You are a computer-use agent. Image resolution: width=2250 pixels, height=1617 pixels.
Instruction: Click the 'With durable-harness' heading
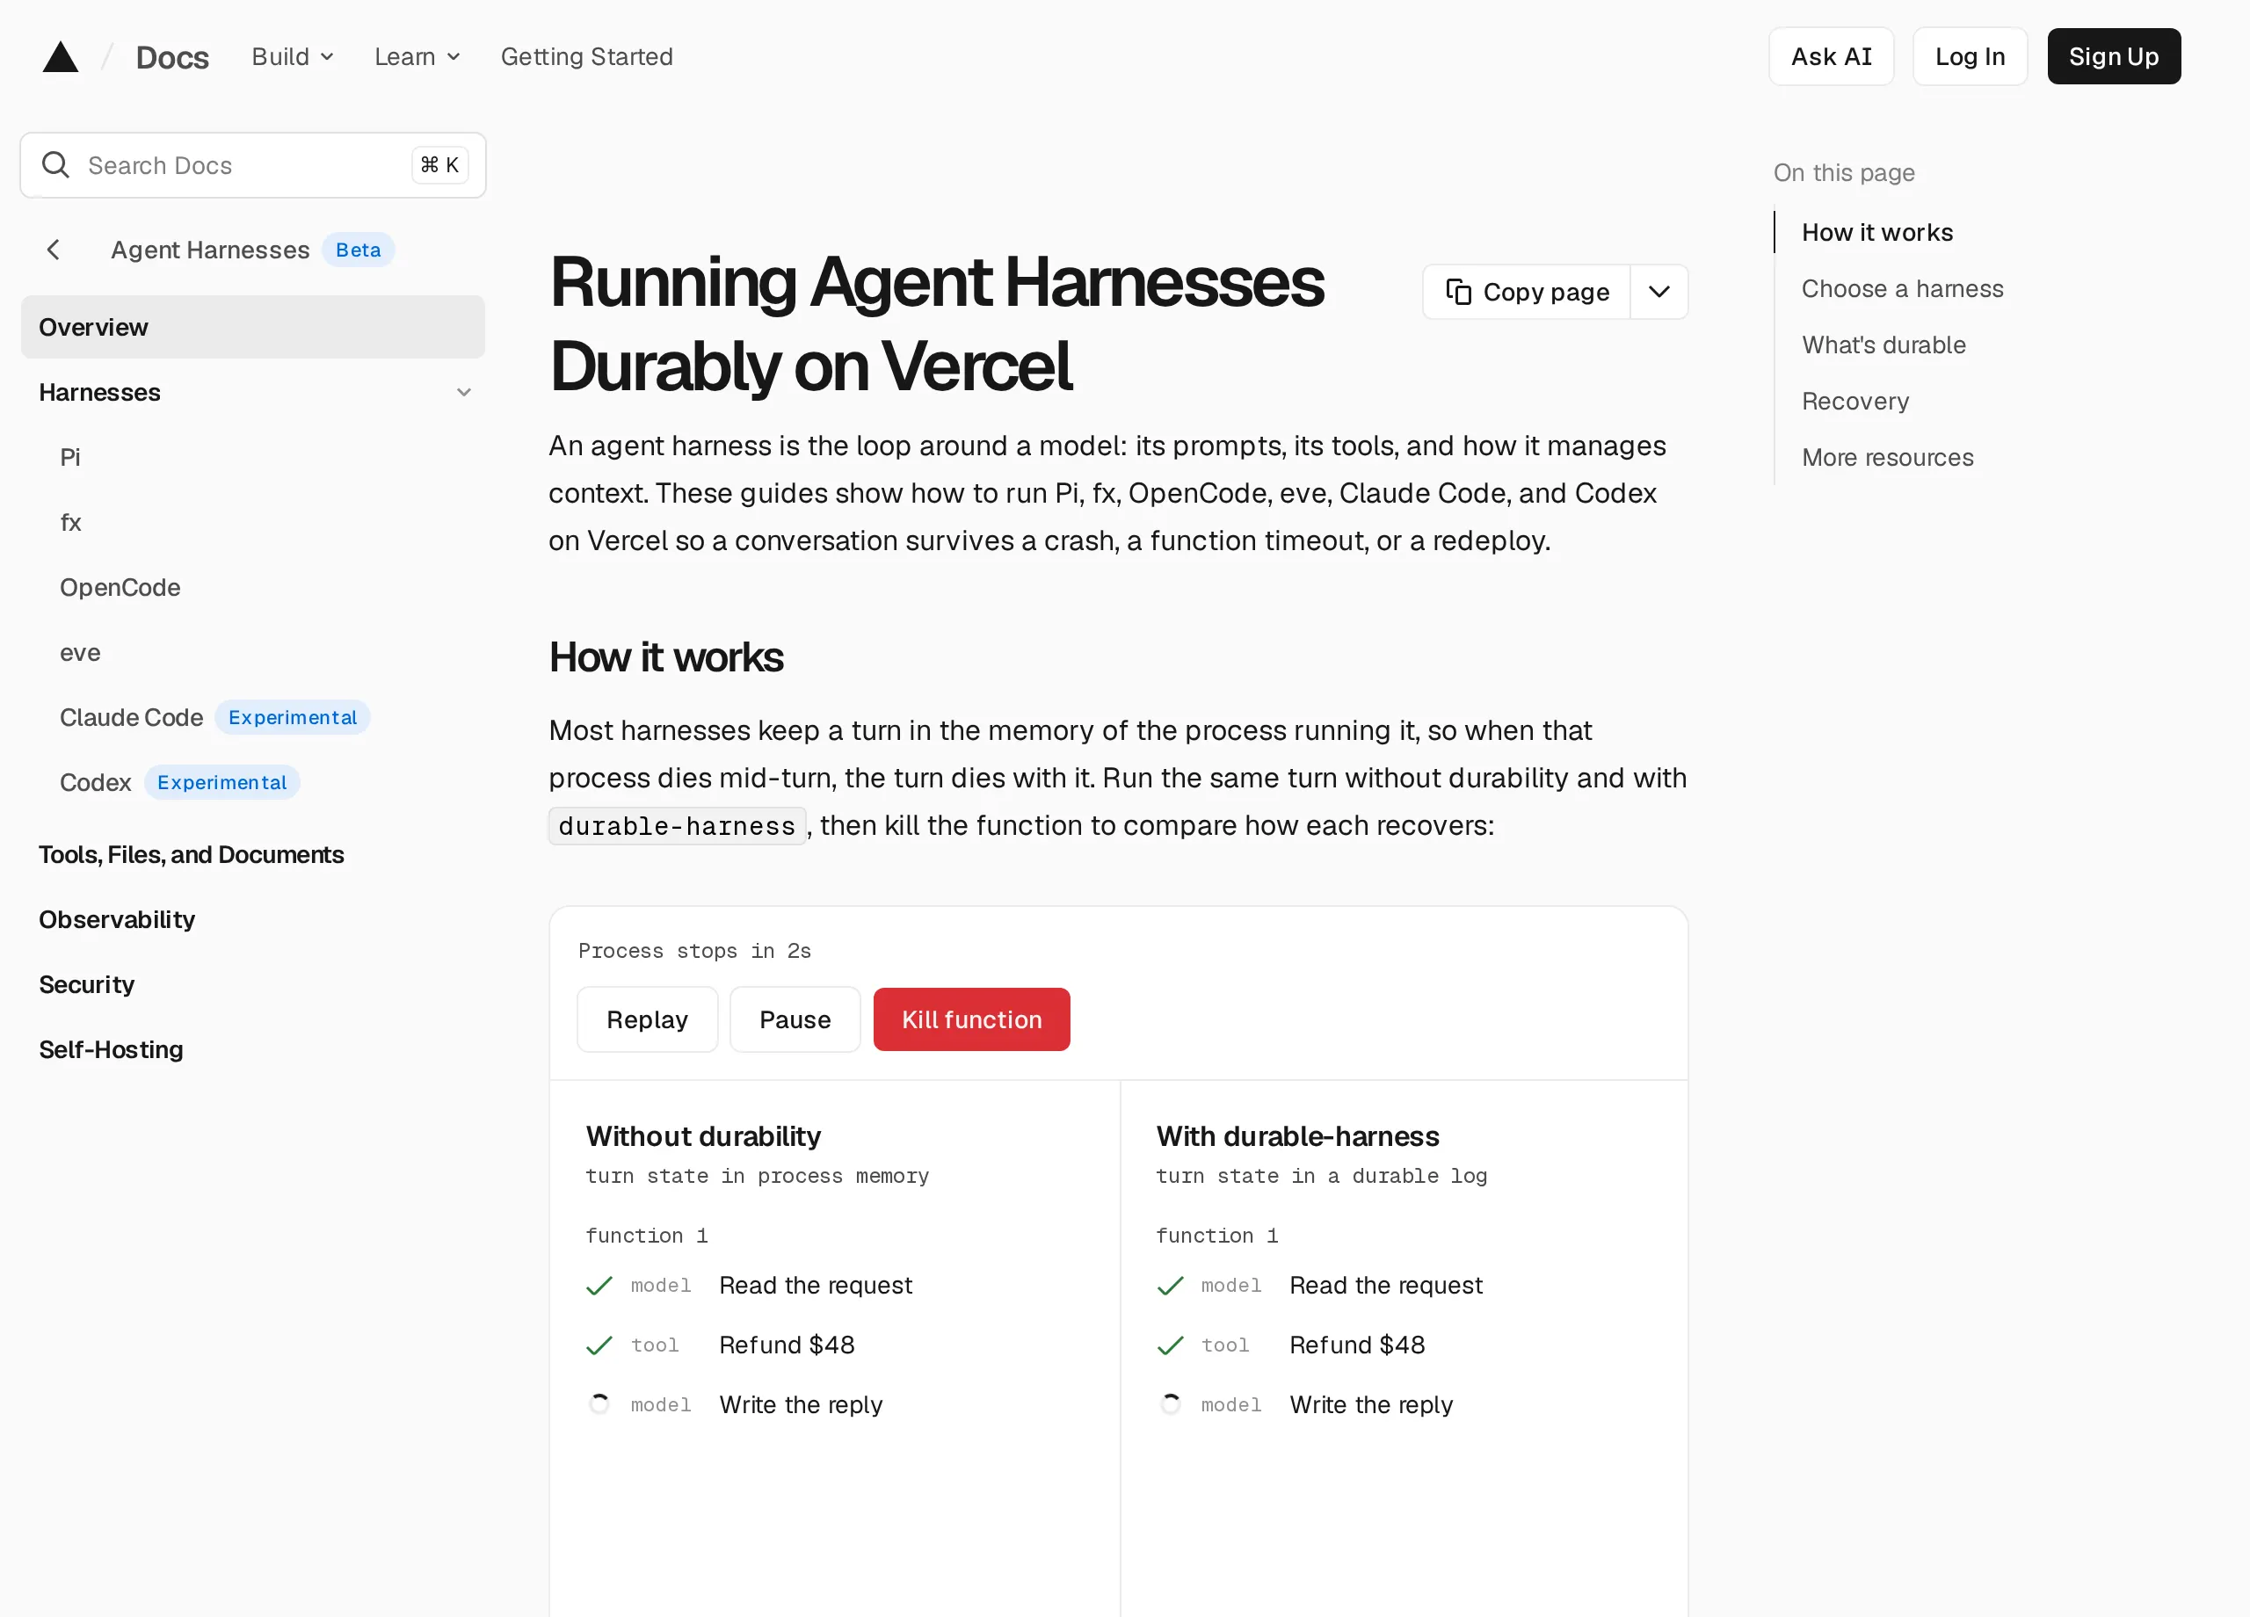[1296, 1136]
